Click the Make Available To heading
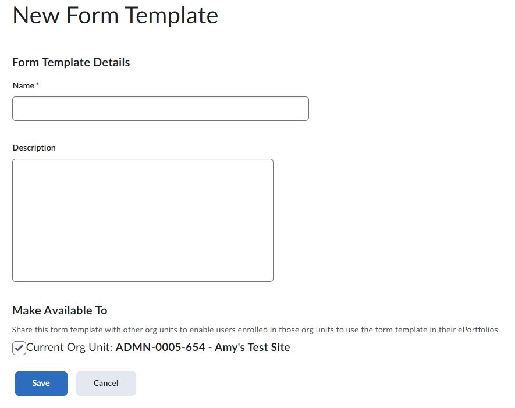Image resolution: width=515 pixels, height=408 pixels. click(x=59, y=310)
